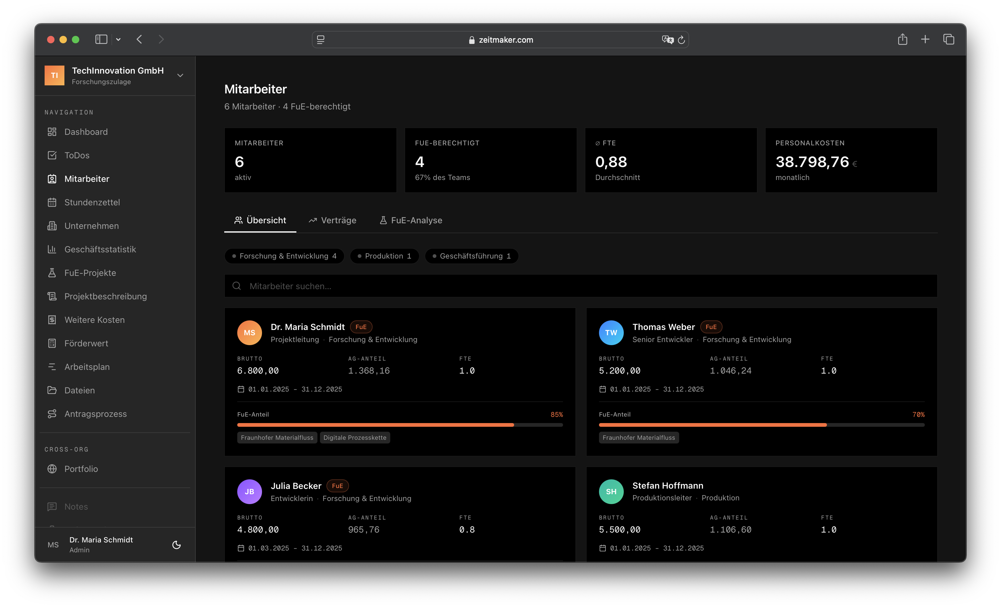Click the Antragsprozess workflow icon
This screenshot has height=608, width=1001.
pyautogui.click(x=52, y=414)
